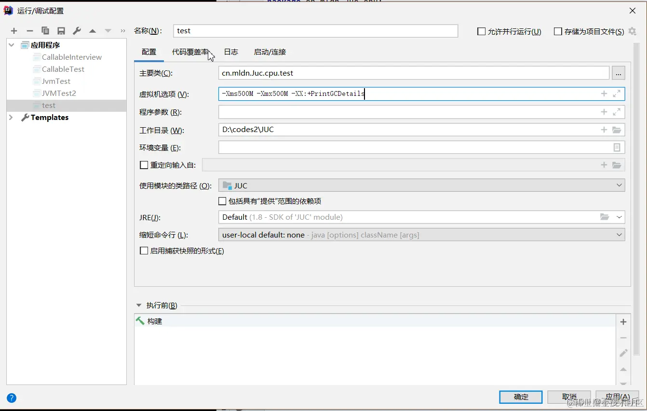Click the main class input field
The image size is (647, 411).
click(414, 73)
